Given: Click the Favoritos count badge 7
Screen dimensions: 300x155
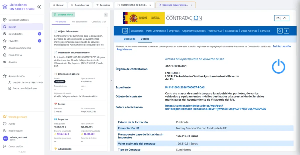Looking at the screenshot, I should 39,41.
